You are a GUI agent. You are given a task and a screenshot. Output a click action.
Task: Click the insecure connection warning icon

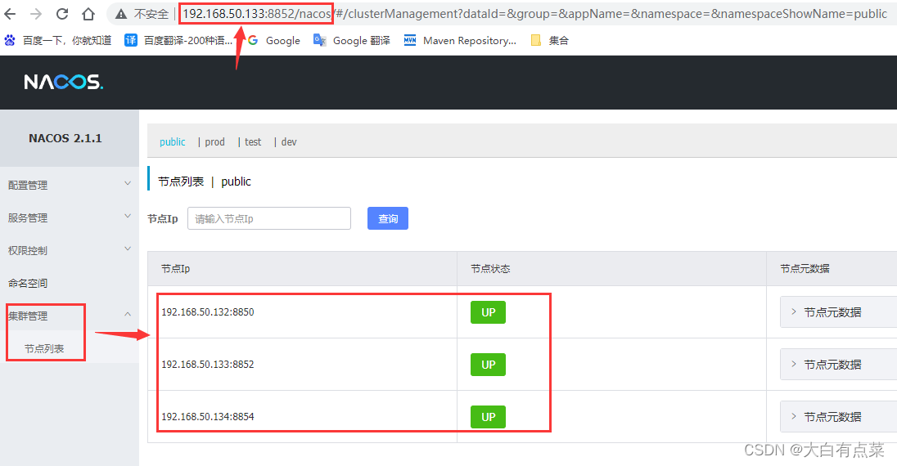(x=120, y=14)
